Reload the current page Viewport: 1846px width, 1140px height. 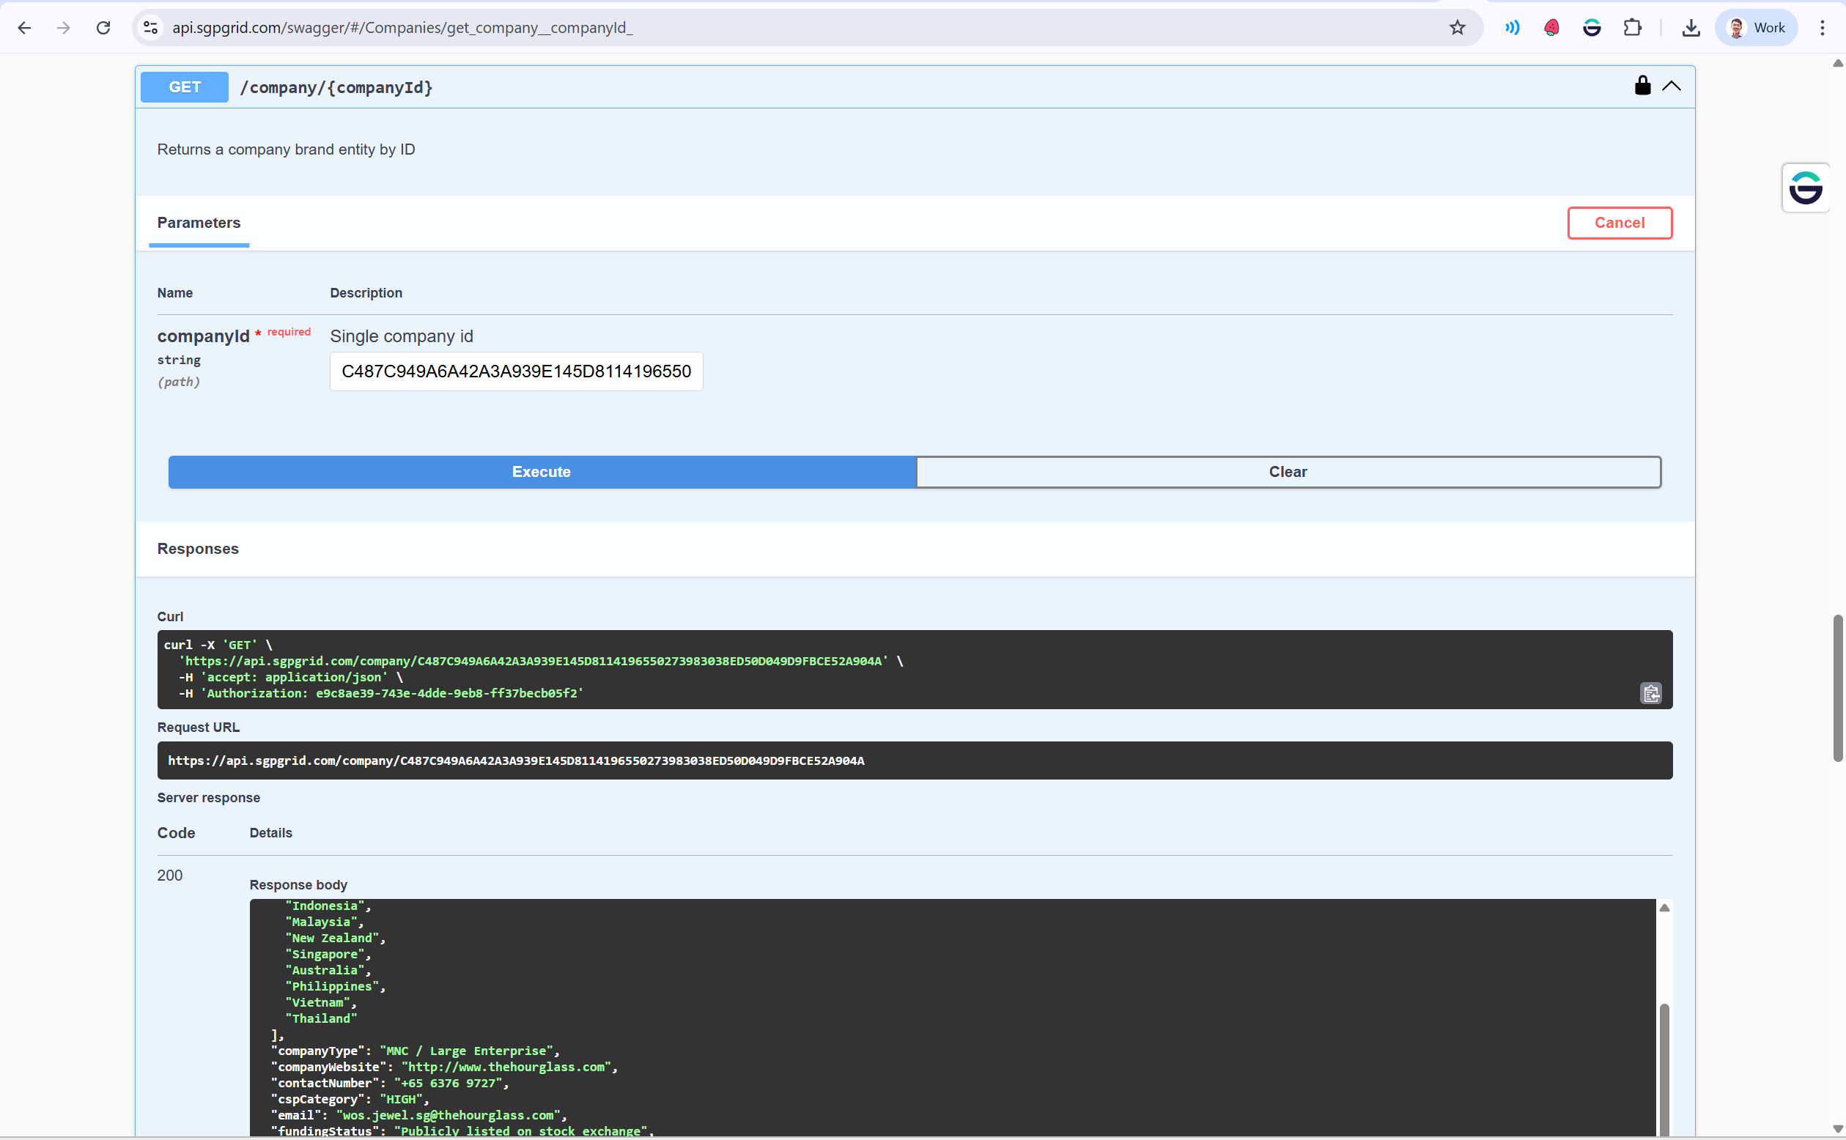(x=103, y=27)
